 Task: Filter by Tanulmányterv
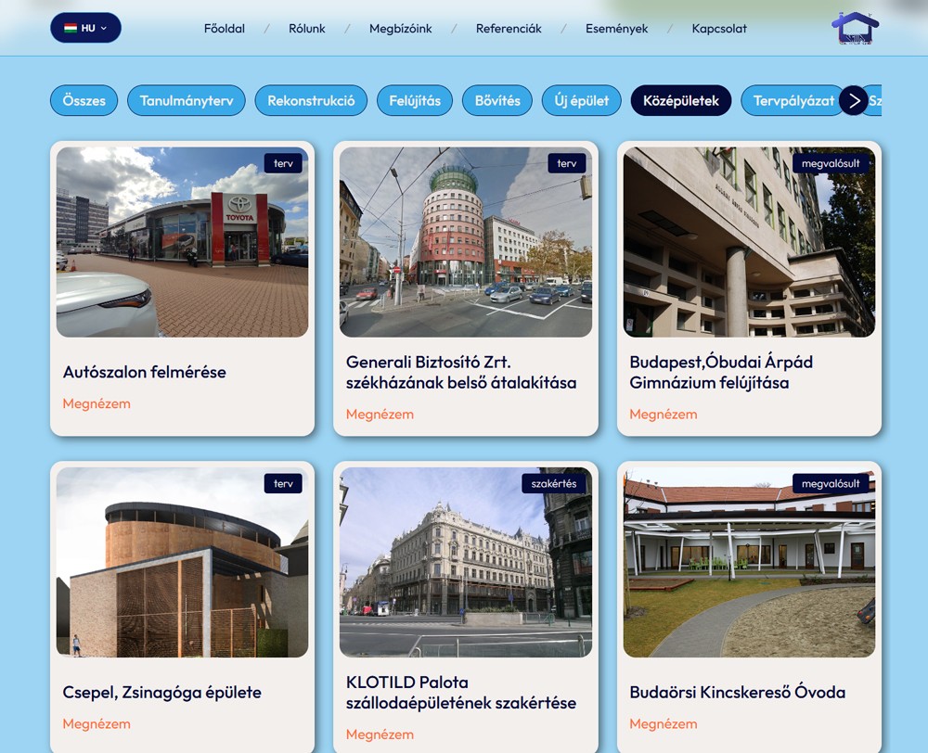187,100
